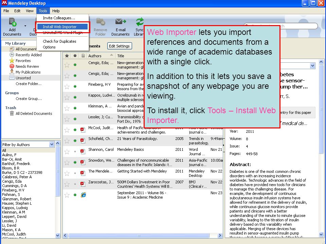Sort by the document attachment column header

[x=83, y=56]
